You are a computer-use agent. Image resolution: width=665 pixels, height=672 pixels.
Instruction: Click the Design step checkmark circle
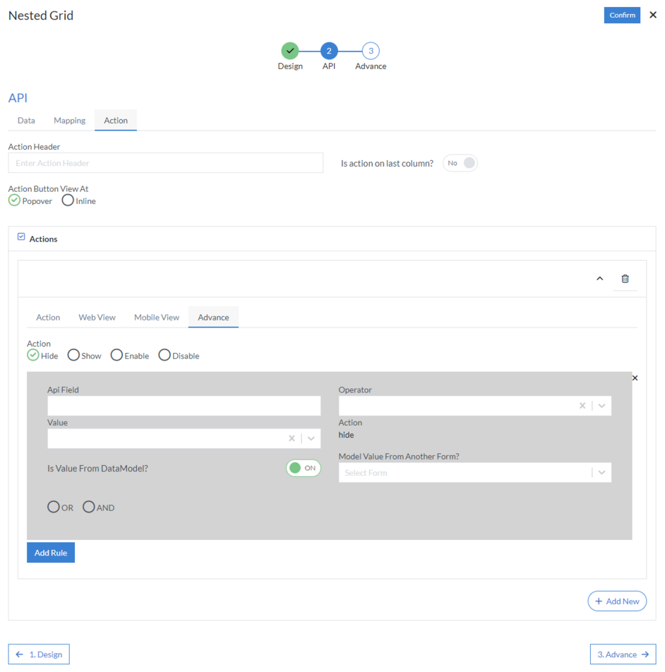[289, 51]
